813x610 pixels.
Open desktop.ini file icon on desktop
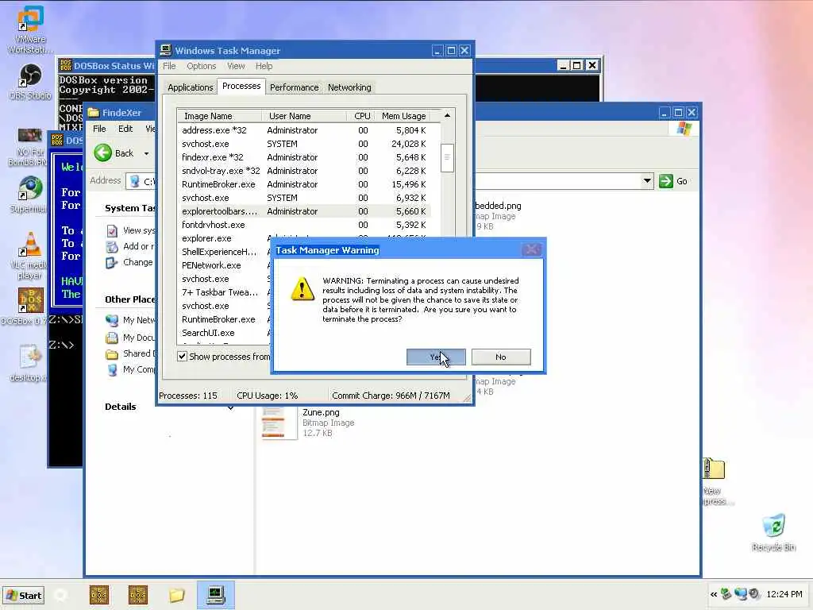pos(30,357)
